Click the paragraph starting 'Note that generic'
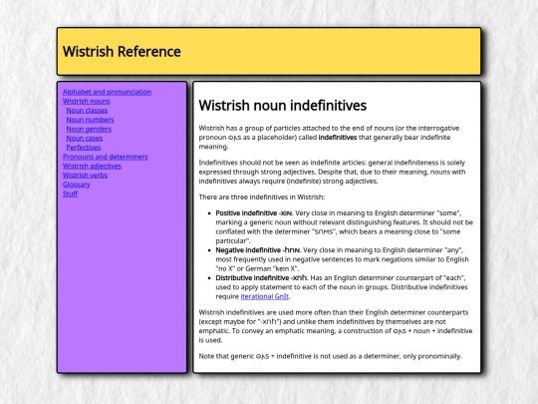This screenshot has width=538, height=404. pos(330,356)
